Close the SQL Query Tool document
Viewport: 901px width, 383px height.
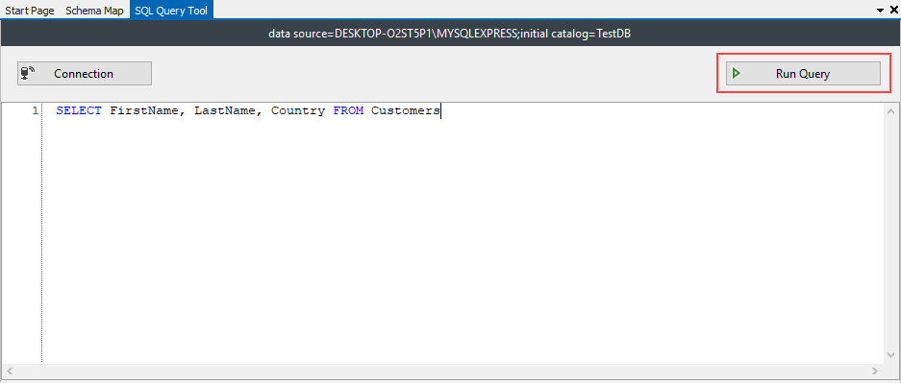(893, 10)
